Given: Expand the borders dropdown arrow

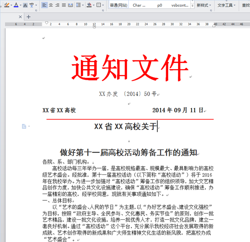Looking at the screenshot, I should tap(103, 5).
